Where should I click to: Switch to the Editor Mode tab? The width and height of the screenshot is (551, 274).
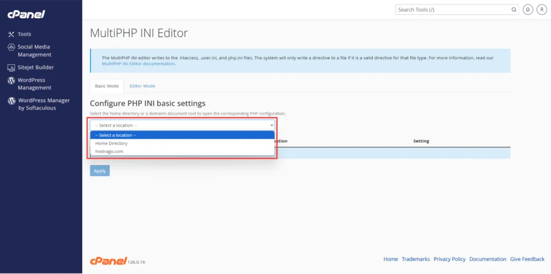pos(142,86)
